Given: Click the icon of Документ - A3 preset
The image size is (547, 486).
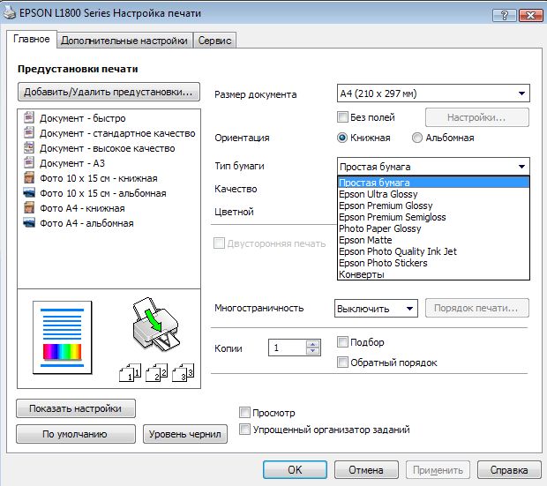Looking at the screenshot, I should (29, 162).
